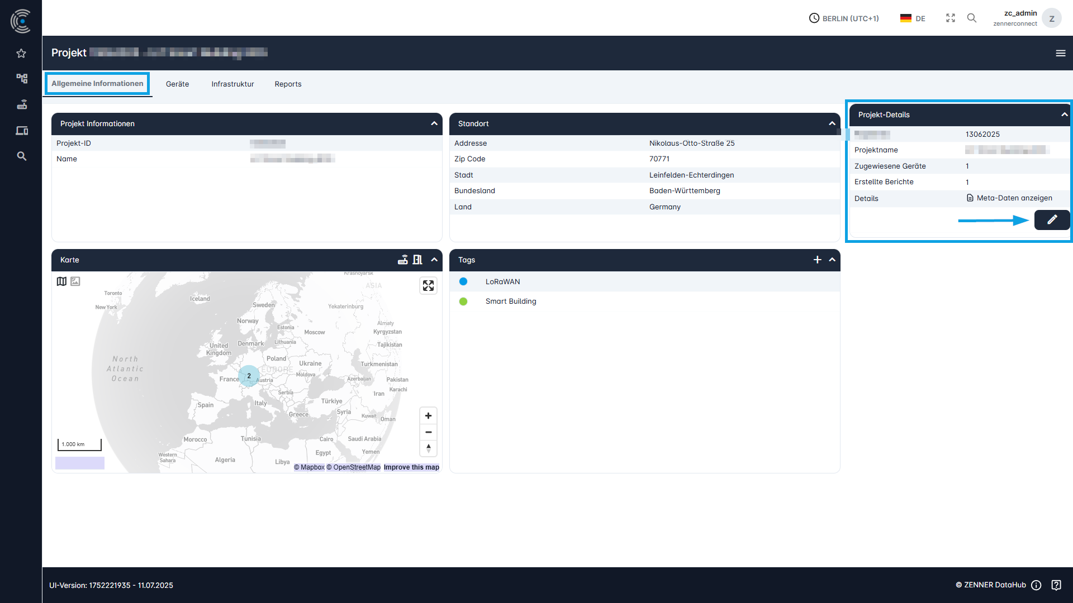Collapse the Standort panel
Screen dimensions: 1073x603
pos(832,123)
